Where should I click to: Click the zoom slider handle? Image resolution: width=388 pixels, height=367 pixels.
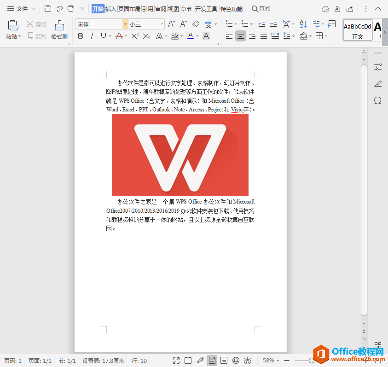click(312, 361)
